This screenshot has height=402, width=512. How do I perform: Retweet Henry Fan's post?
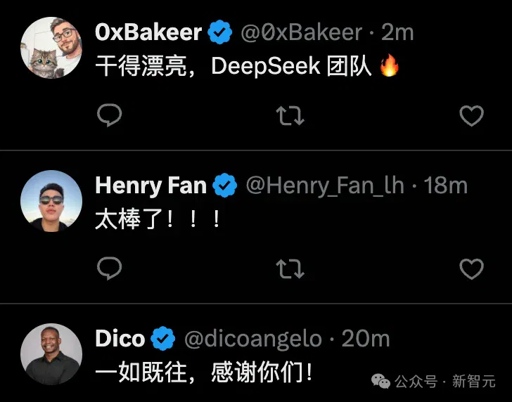pos(290,269)
